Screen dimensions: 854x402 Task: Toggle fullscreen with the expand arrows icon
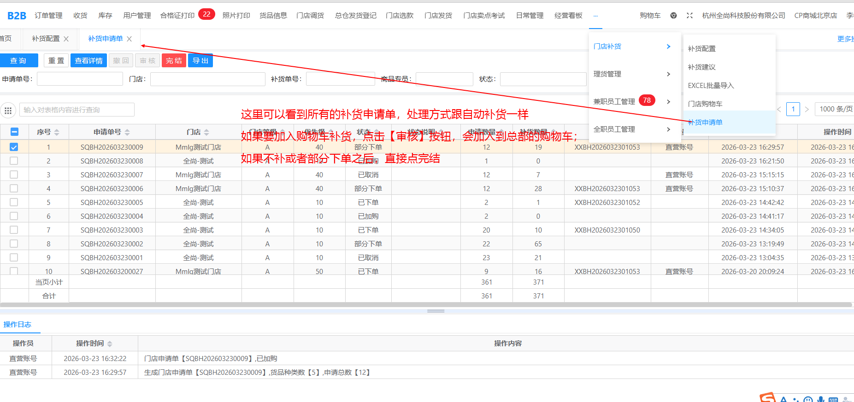[689, 16]
